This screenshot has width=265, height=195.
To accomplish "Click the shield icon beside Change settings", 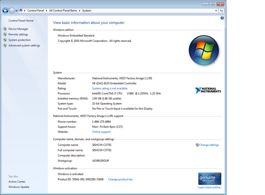I will [x=197, y=145].
